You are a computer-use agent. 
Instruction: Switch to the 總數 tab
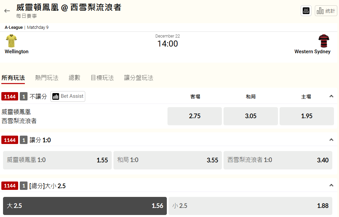[x=75, y=78]
